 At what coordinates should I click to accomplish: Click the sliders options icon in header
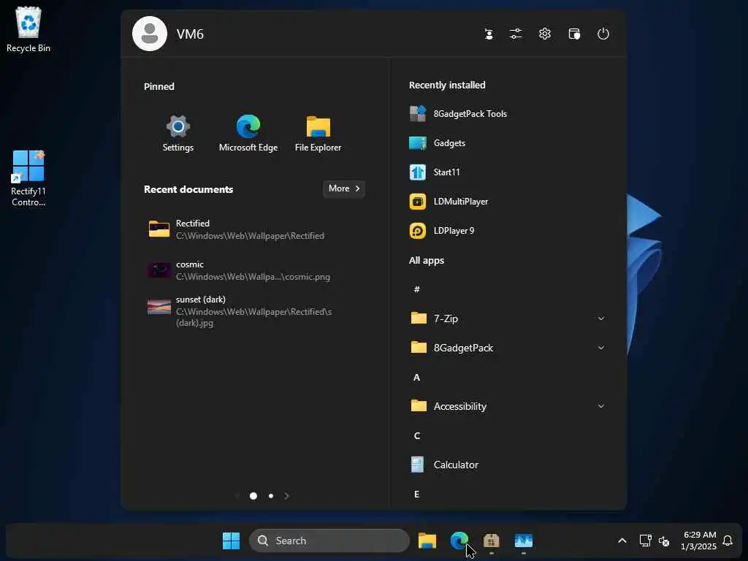pos(516,34)
